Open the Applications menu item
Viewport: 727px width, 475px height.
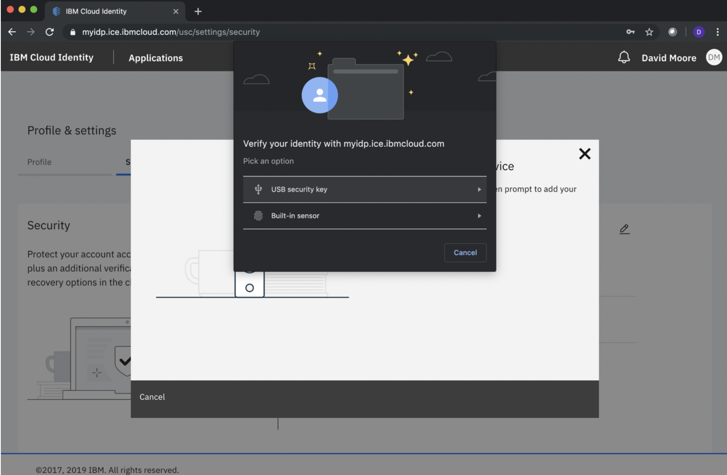(156, 58)
